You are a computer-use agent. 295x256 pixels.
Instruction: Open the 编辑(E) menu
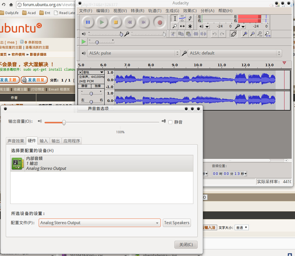coord(103,11)
